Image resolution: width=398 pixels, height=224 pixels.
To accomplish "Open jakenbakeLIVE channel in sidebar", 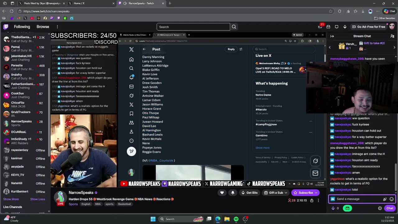I will point(25,58).
